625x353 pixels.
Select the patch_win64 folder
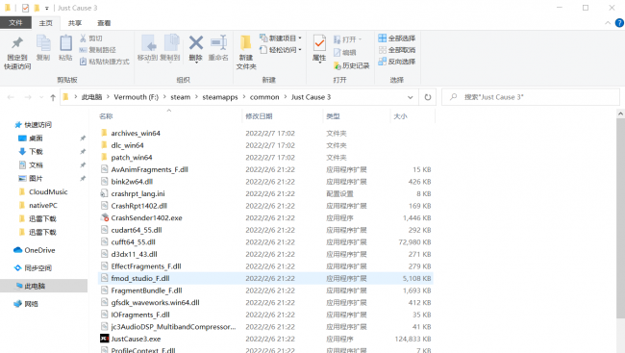click(132, 158)
